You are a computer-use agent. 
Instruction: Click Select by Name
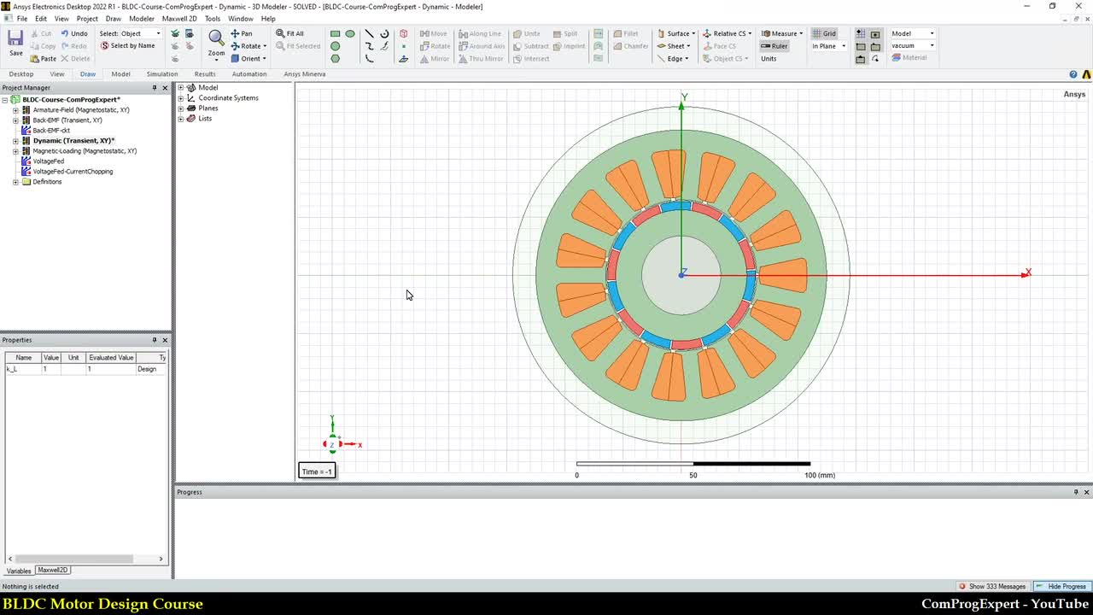tap(128, 46)
